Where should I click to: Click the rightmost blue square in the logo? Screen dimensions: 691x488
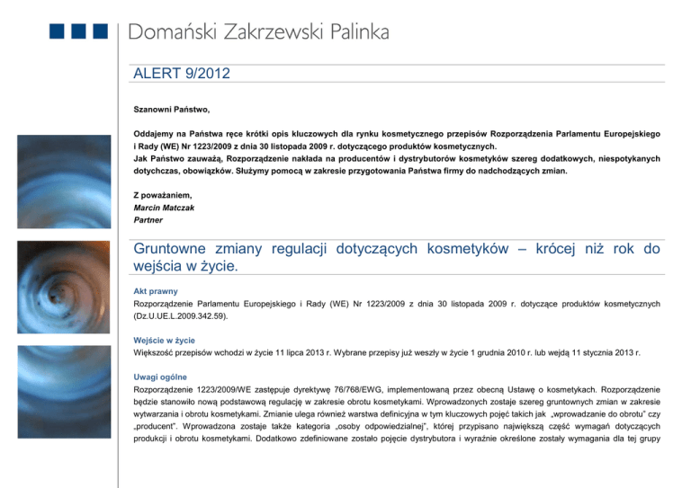point(99,32)
